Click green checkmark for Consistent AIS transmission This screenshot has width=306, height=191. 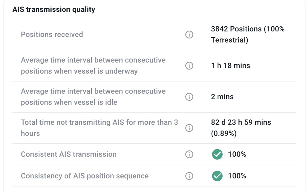217,154
